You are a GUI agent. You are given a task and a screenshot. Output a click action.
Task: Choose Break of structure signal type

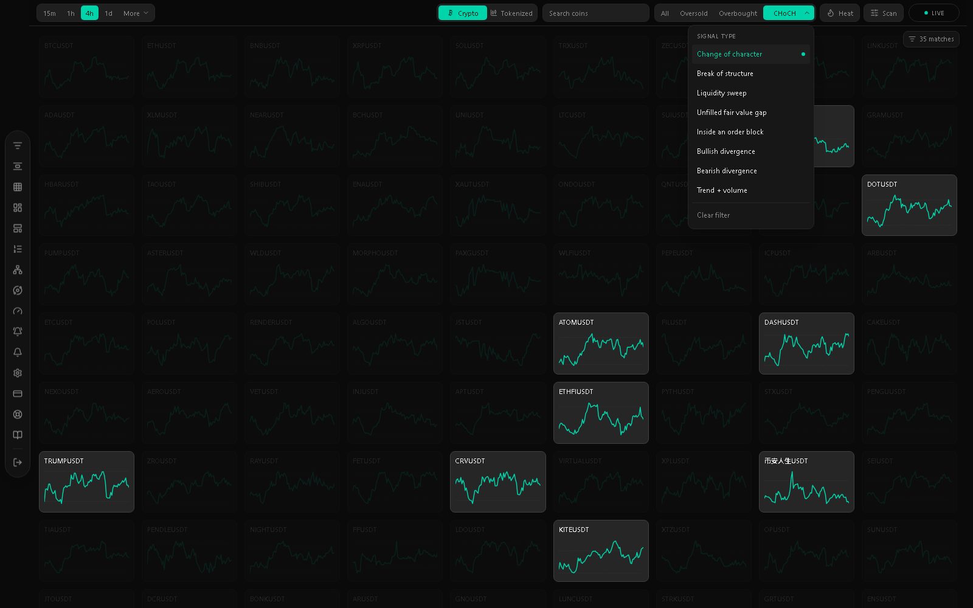tap(751, 74)
